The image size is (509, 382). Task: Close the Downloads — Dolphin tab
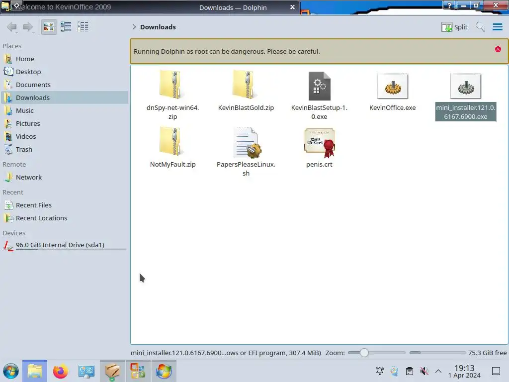pyautogui.click(x=292, y=7)
